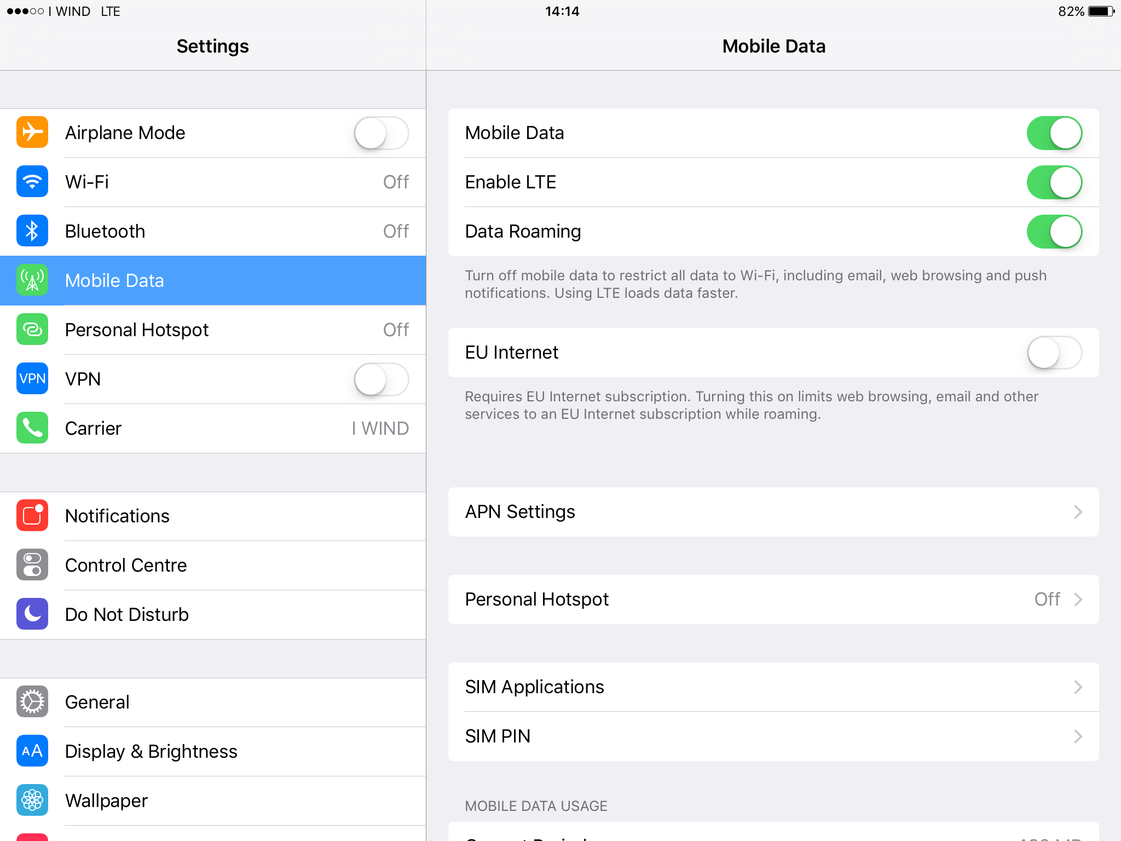Open Wallpaper settings entry
Image resolution: width=1121 pixels, height=841 pixels.
[x=106, y=800]
